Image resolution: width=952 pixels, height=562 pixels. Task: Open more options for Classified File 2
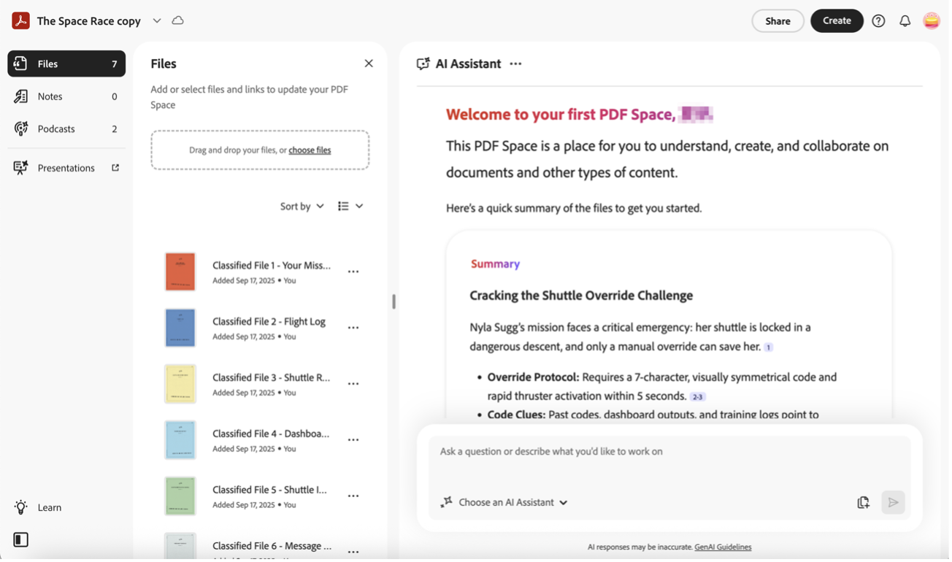(353, 328)
